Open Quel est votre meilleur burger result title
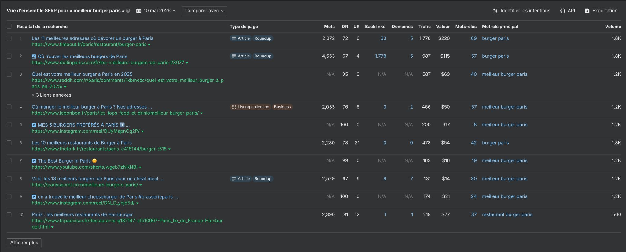 [82, 74]
